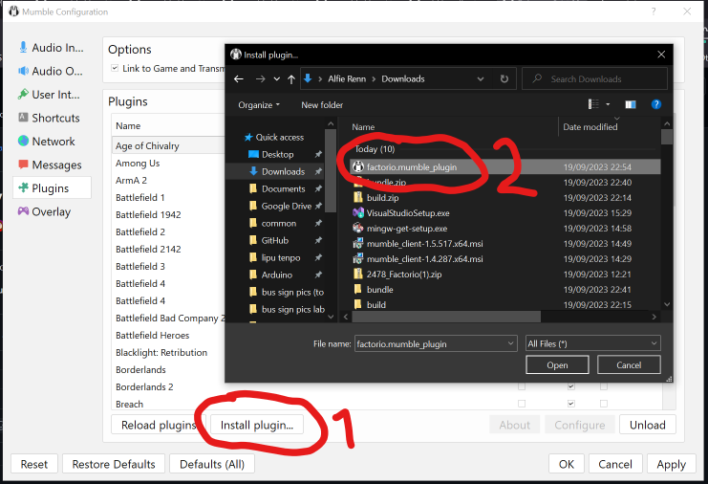Image resolution: width=708 pixels, height=484 pixels.
Task: Sort files by Date modified column
Action: click(x=590, y=127)
